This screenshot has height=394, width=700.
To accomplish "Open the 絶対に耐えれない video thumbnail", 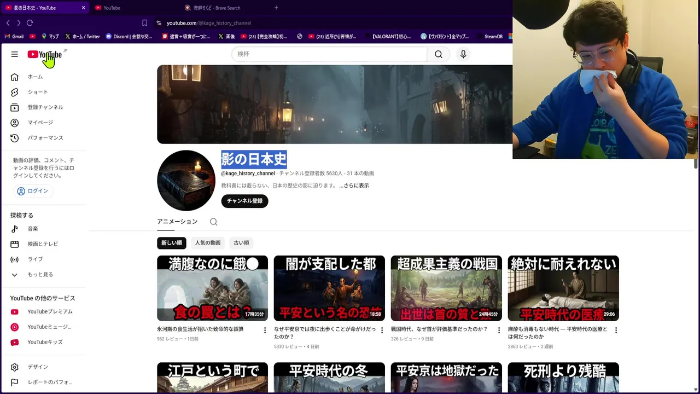I will tap(563, 288).
